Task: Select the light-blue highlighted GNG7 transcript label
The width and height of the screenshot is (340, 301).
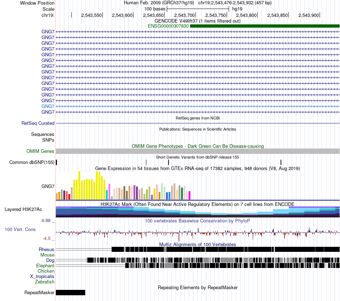Action: 48,106
